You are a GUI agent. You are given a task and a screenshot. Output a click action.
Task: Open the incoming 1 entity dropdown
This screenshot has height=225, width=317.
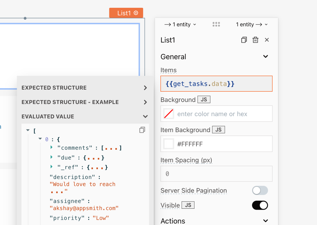(x=180, y=24)
